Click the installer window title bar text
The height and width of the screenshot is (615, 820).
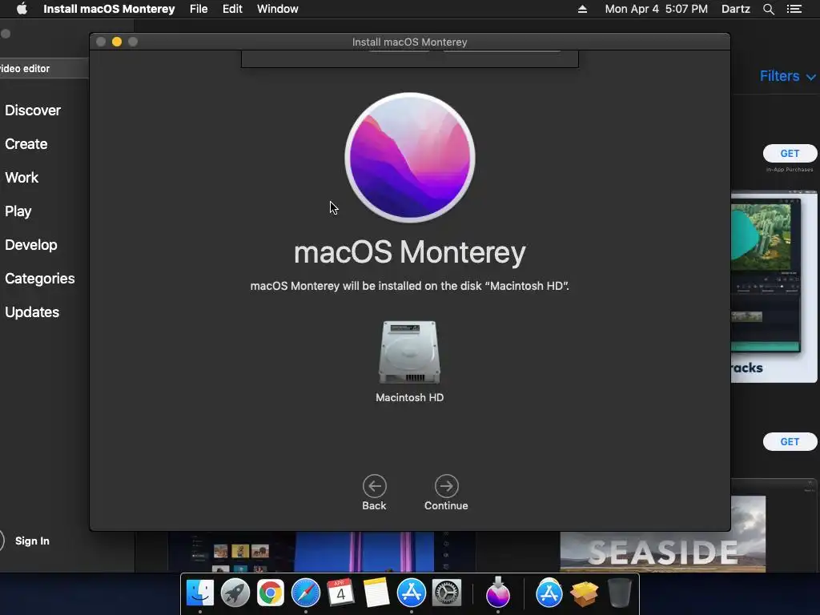click(x=409, y=42)
